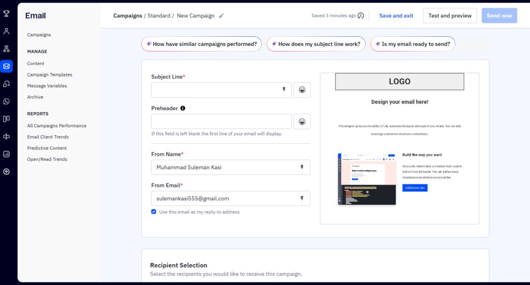530x285 pixels.
Task: Open emoji picker for Subject Line
Action: [x=302, y=90]
